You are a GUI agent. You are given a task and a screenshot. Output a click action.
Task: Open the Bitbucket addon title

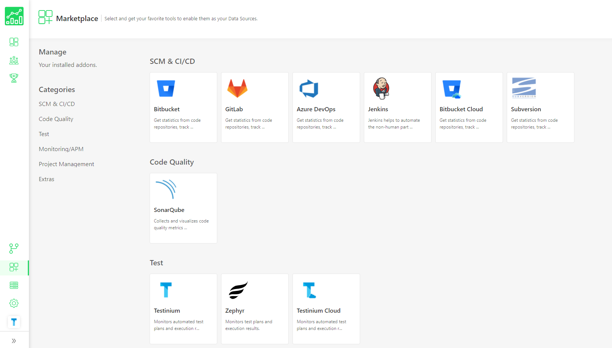point(167,109)
